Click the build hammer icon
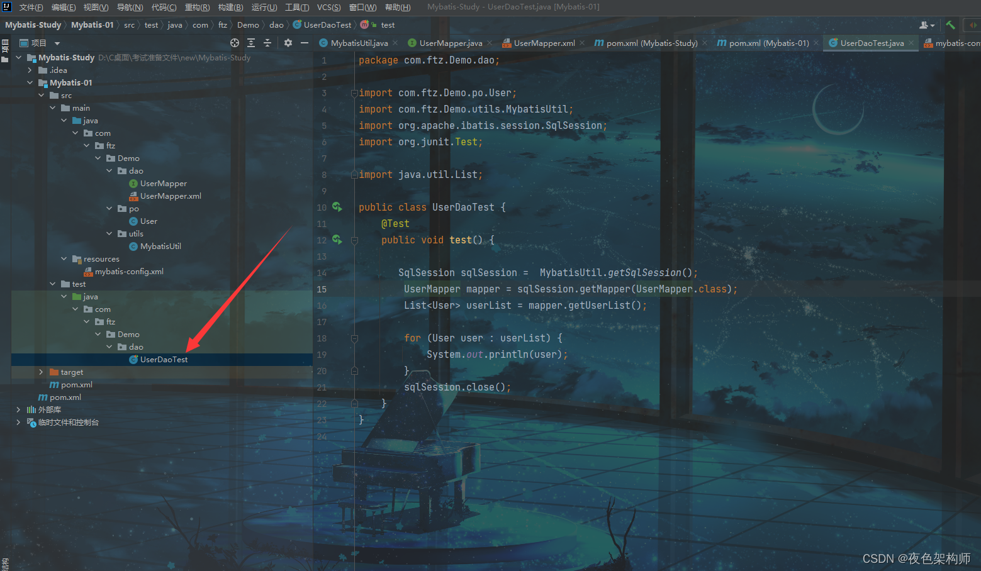Viewport: 981px width, 571px height. tap(950, 25)
